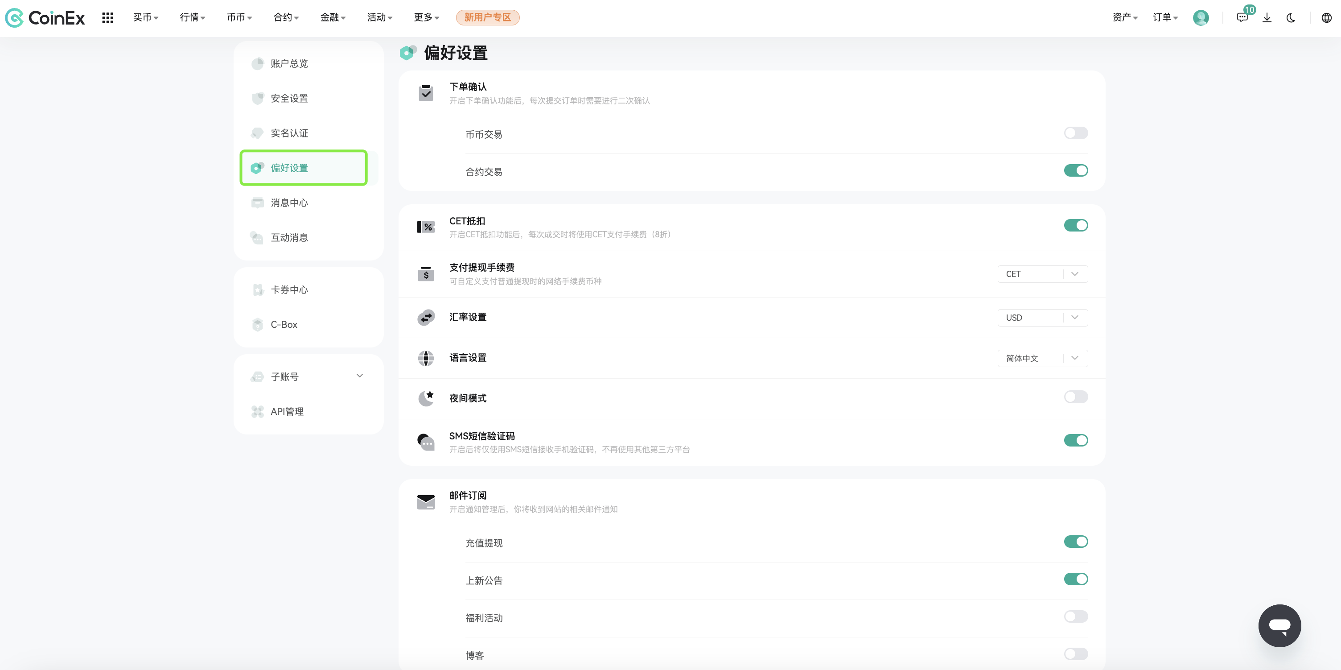Open the apps grid menu icon
Screen dimensions: 1341x670
click(107, 18)
